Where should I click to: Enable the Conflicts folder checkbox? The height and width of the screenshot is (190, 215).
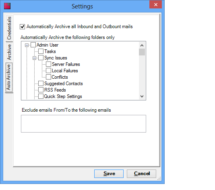click(49, 77)
